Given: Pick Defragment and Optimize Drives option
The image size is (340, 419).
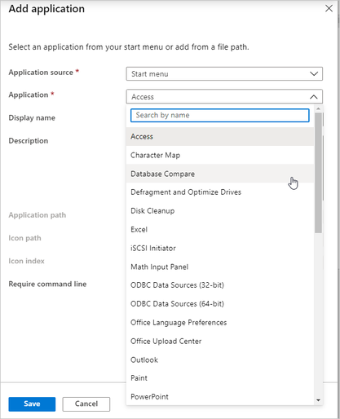Looking at the screenshot, I should click(220, 192).
